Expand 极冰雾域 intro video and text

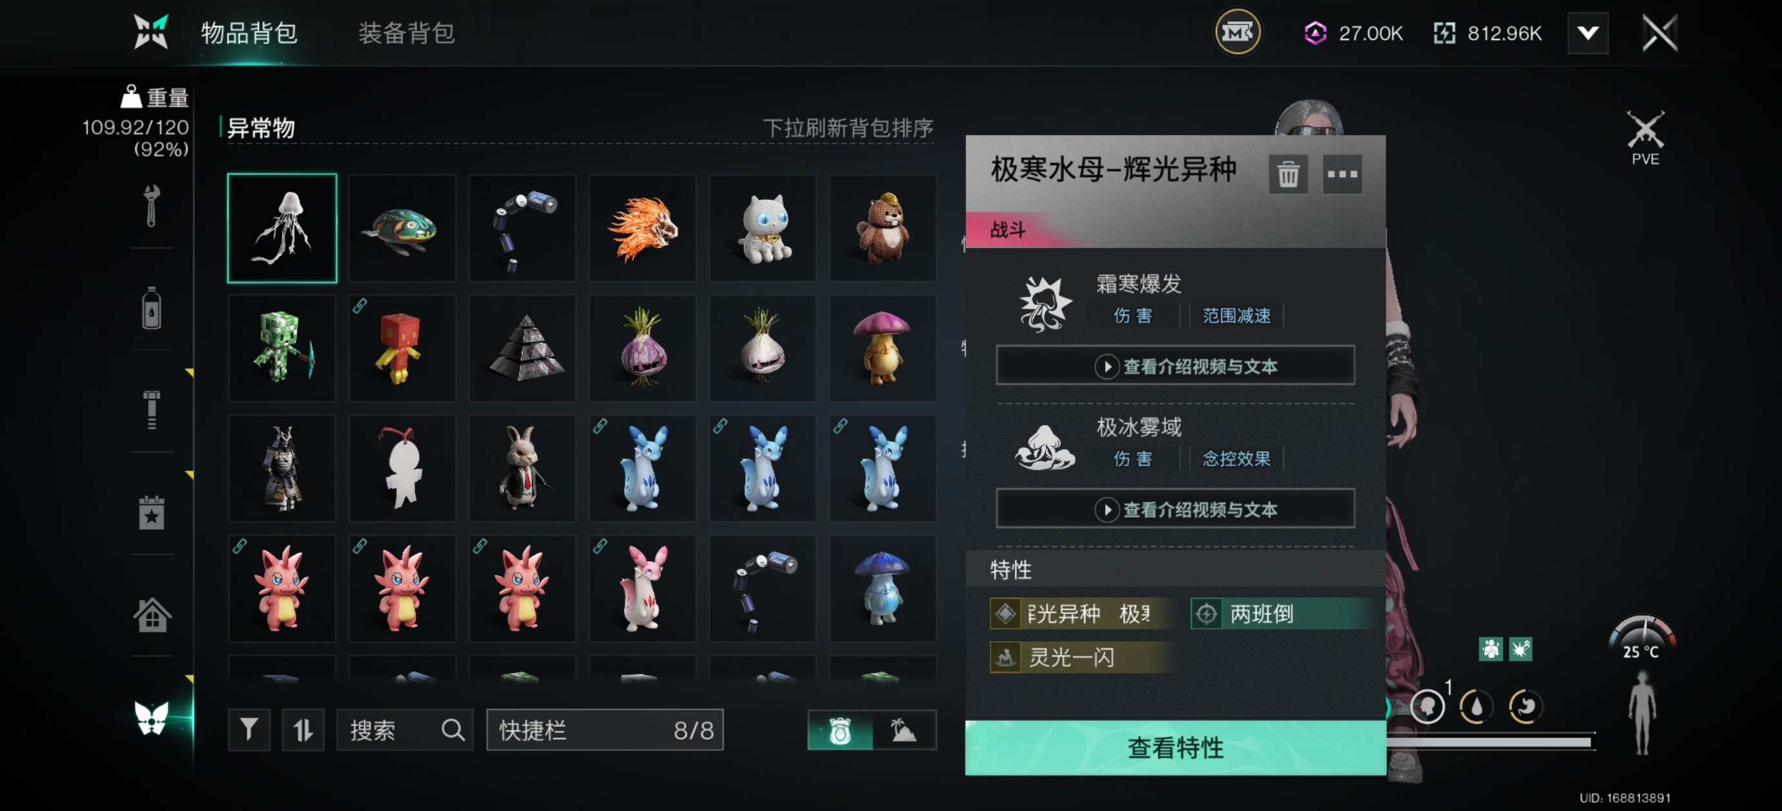[1174, 509]
